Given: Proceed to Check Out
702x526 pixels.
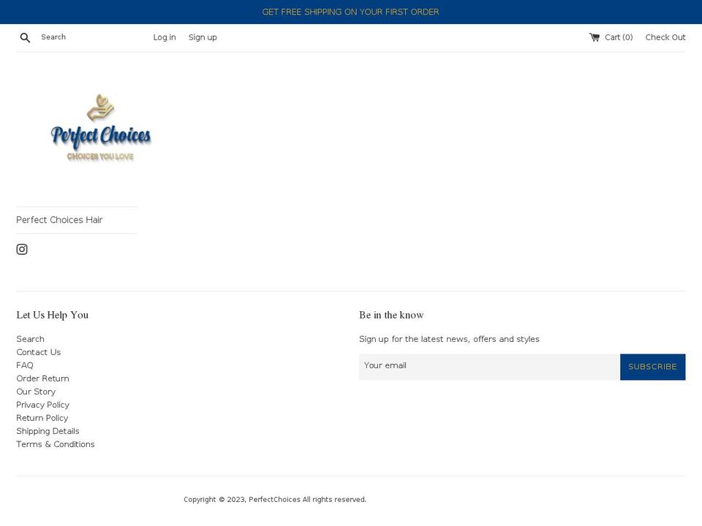Looking at the screenshot, I should coord(665,37).
